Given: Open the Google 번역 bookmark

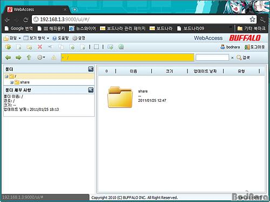Looking at the screenshot, I should [x=19, y=29].
